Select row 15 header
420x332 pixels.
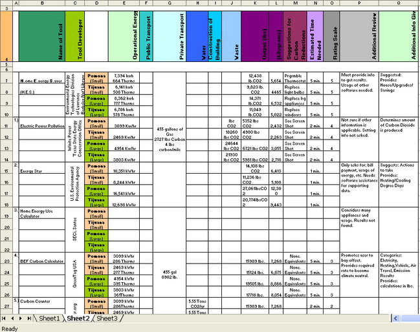(x=6, y=167)
